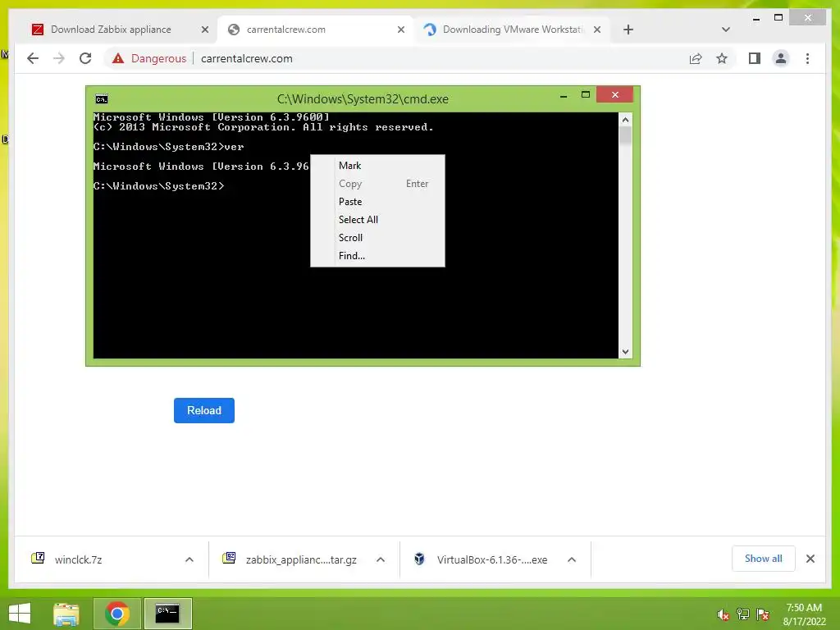Click the blue Reload button
Viewport: 840px width, 630px height.
tap(204, 410)
